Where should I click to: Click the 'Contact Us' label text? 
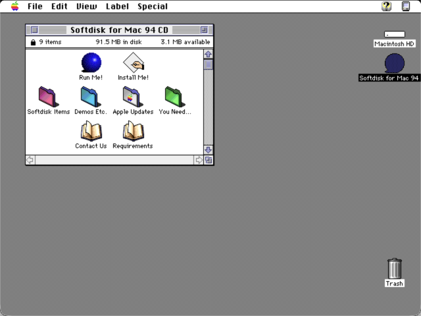click(x=91, y=146)
